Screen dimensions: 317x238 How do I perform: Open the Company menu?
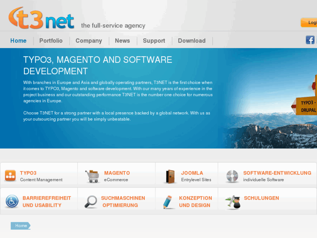tap(89, 41)
